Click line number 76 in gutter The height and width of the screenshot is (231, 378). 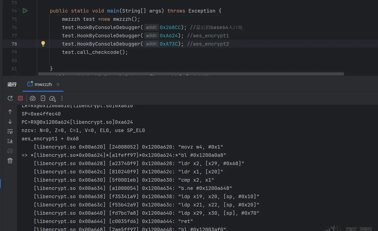[x=14, y=27]
